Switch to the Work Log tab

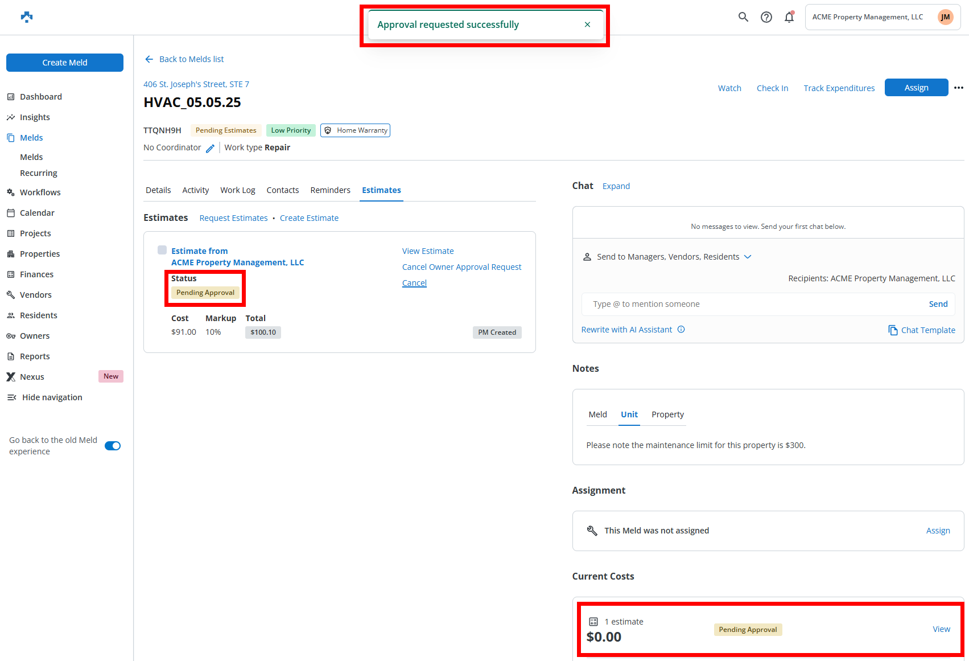pyautogui.click(x=237, y=190)
